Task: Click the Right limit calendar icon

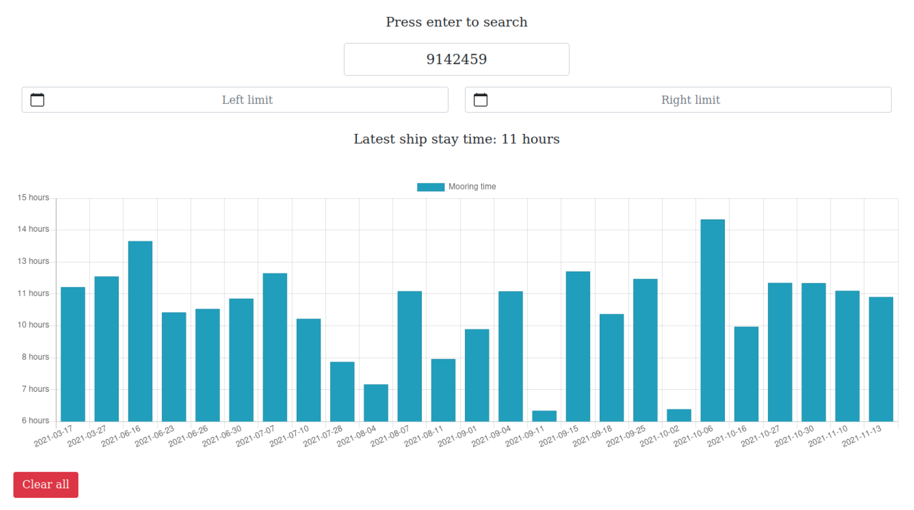Action: click(481, 100)
